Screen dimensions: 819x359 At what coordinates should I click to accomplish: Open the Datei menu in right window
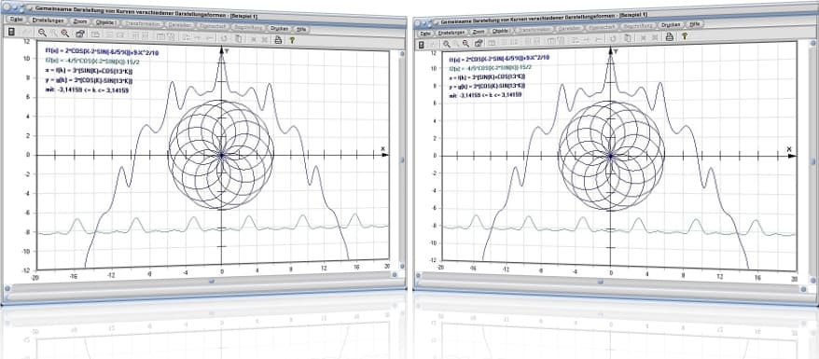tap(425, 33)
